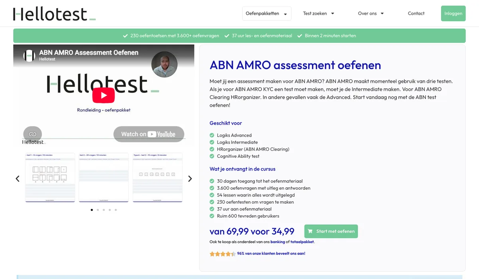Play the ABN AMRO YouTube video

point(103,95)
